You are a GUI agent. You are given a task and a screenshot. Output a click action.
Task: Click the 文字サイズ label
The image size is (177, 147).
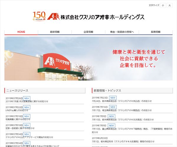click(x=154, y=5)
